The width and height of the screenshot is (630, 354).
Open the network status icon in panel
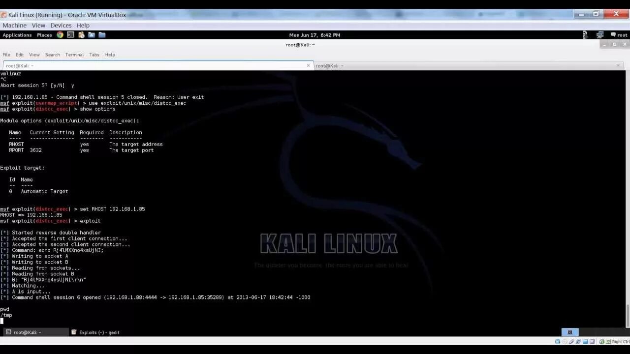[600, 35]
